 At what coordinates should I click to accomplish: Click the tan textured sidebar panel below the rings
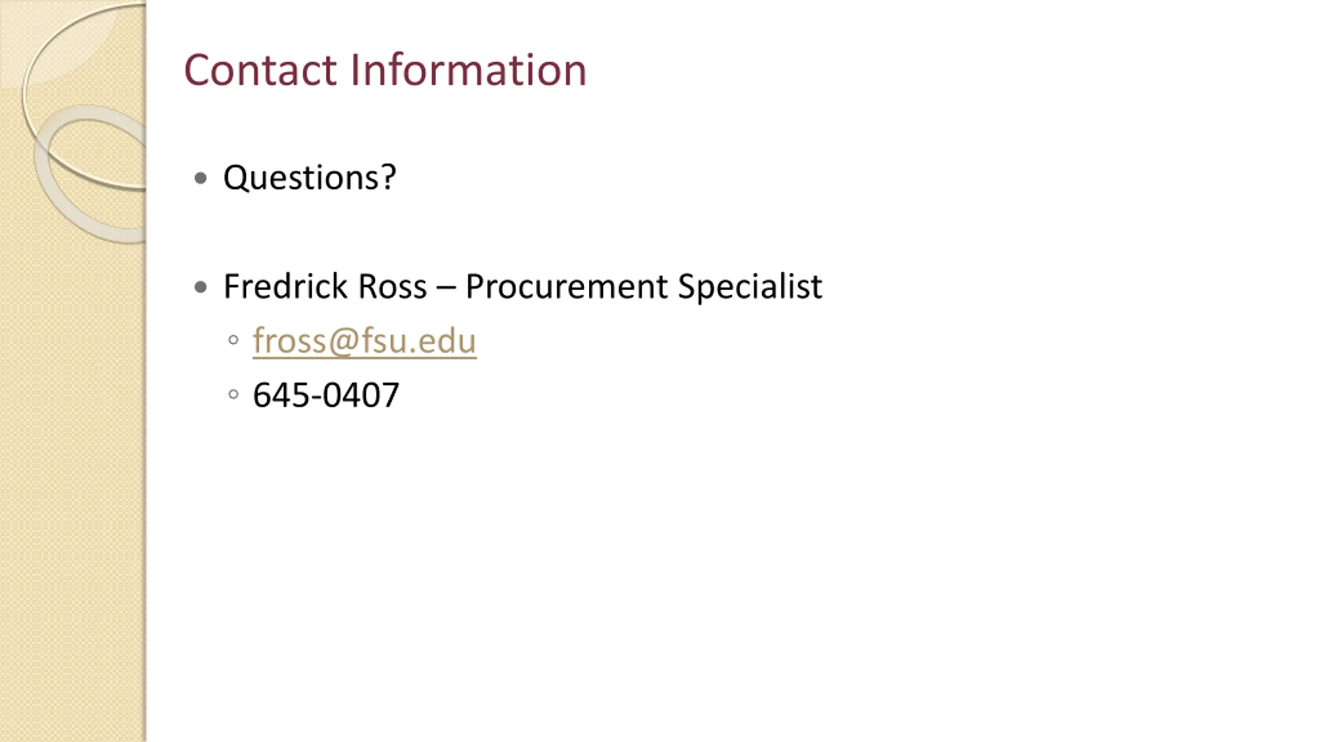72,490
